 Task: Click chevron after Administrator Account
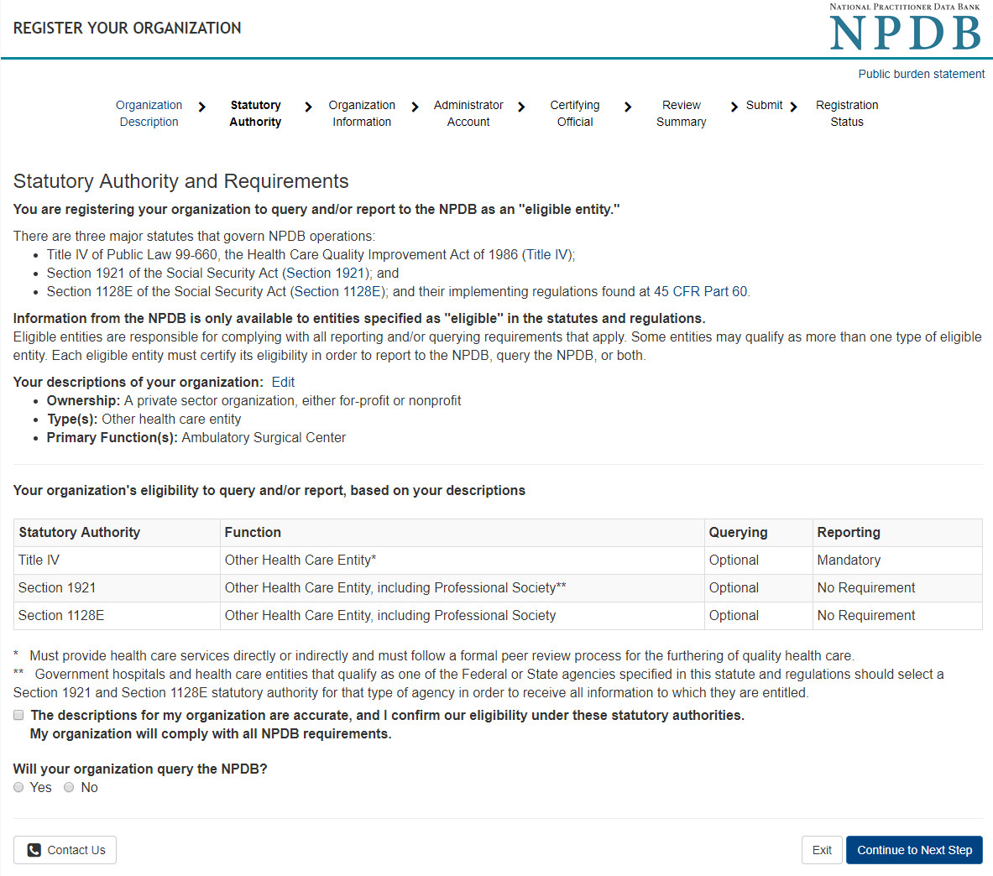521,107
